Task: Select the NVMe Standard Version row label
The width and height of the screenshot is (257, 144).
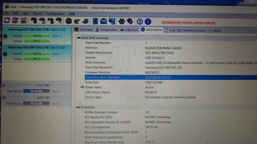Action: (x=101, y=112)
